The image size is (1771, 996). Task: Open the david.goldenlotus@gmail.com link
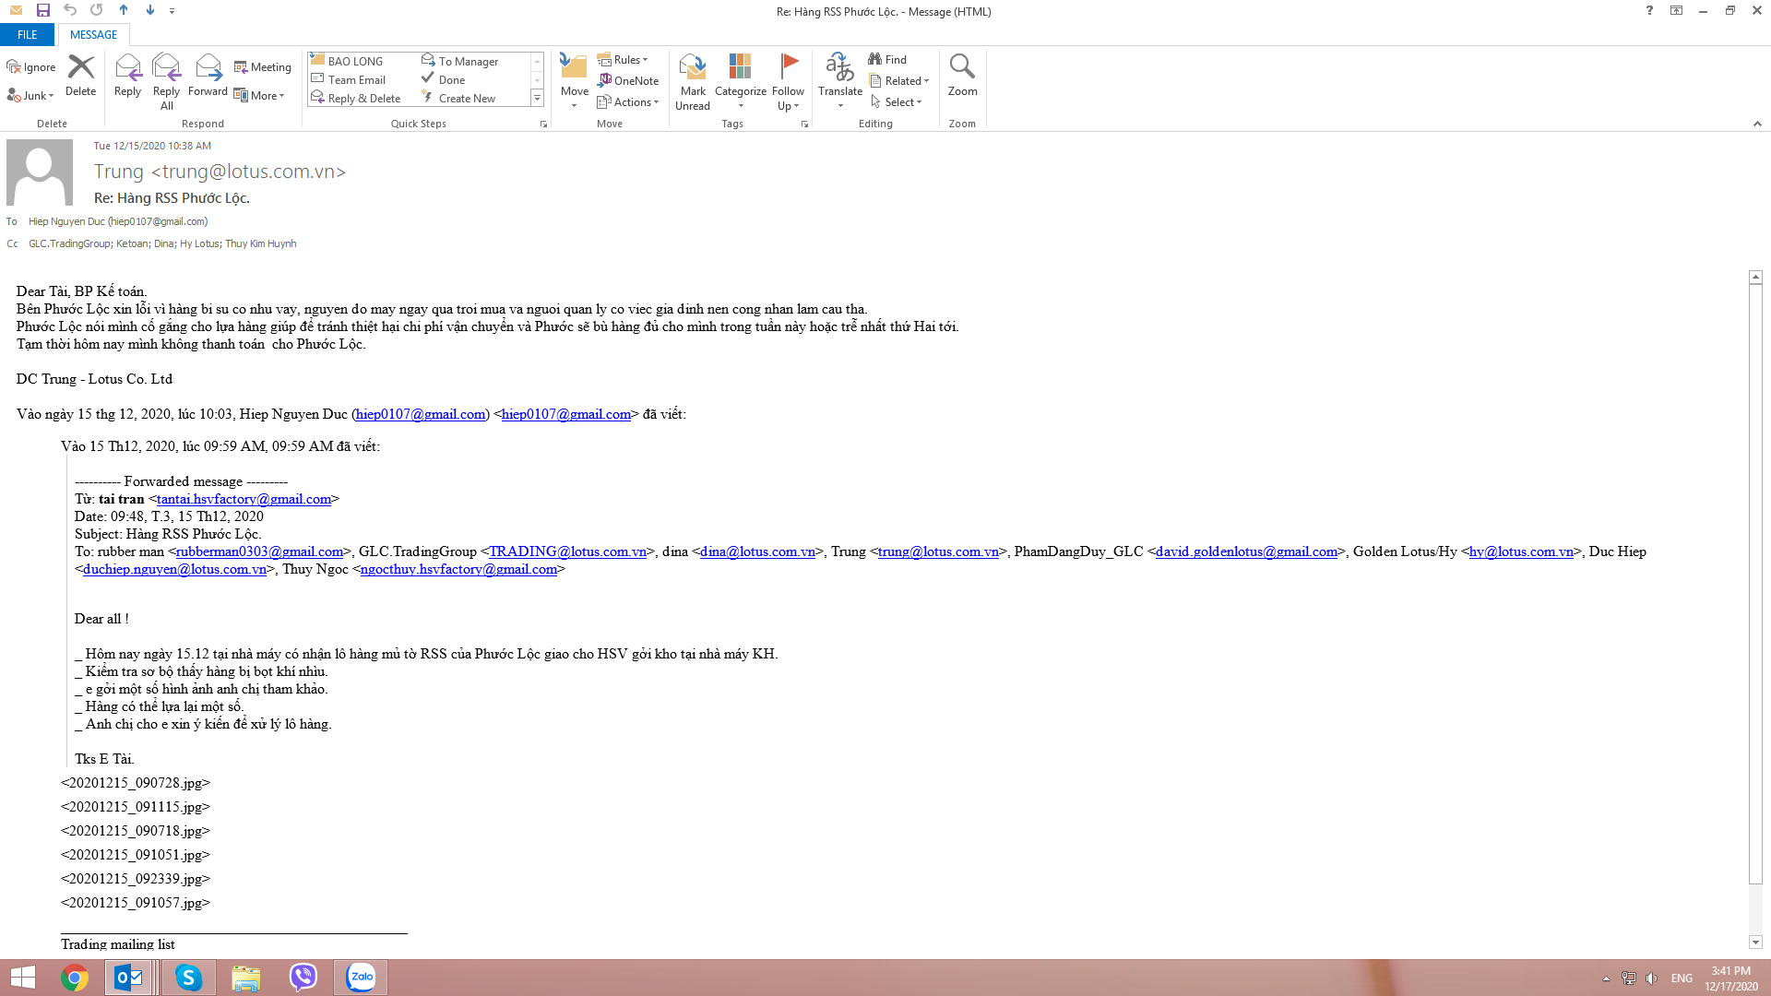point(1246,551)
